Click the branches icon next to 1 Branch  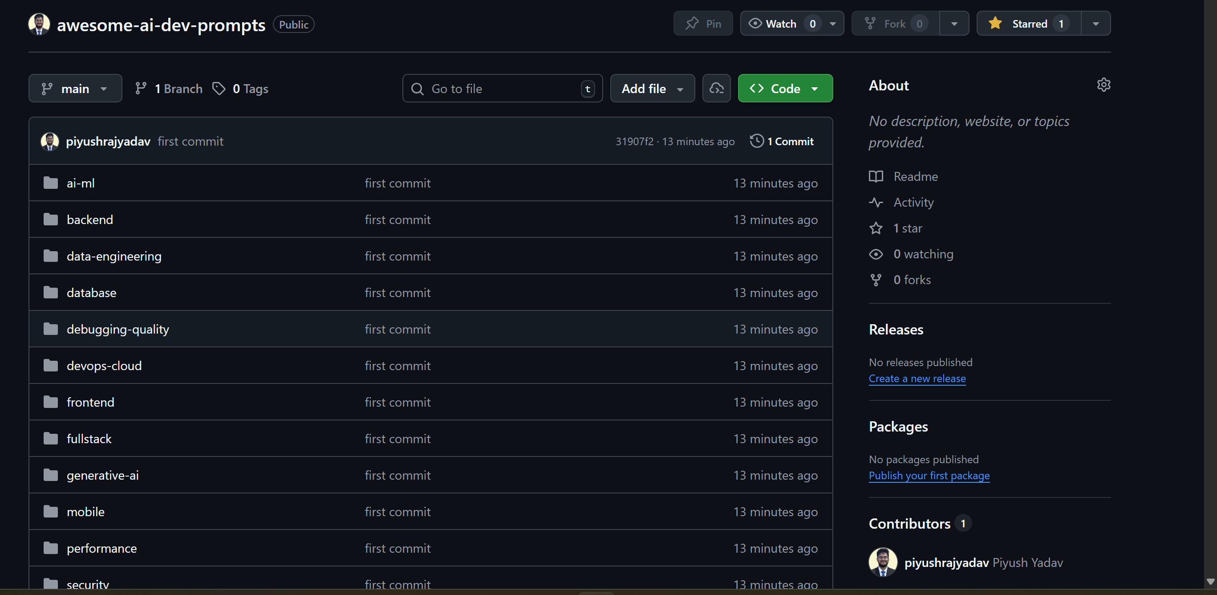[141, 88]
